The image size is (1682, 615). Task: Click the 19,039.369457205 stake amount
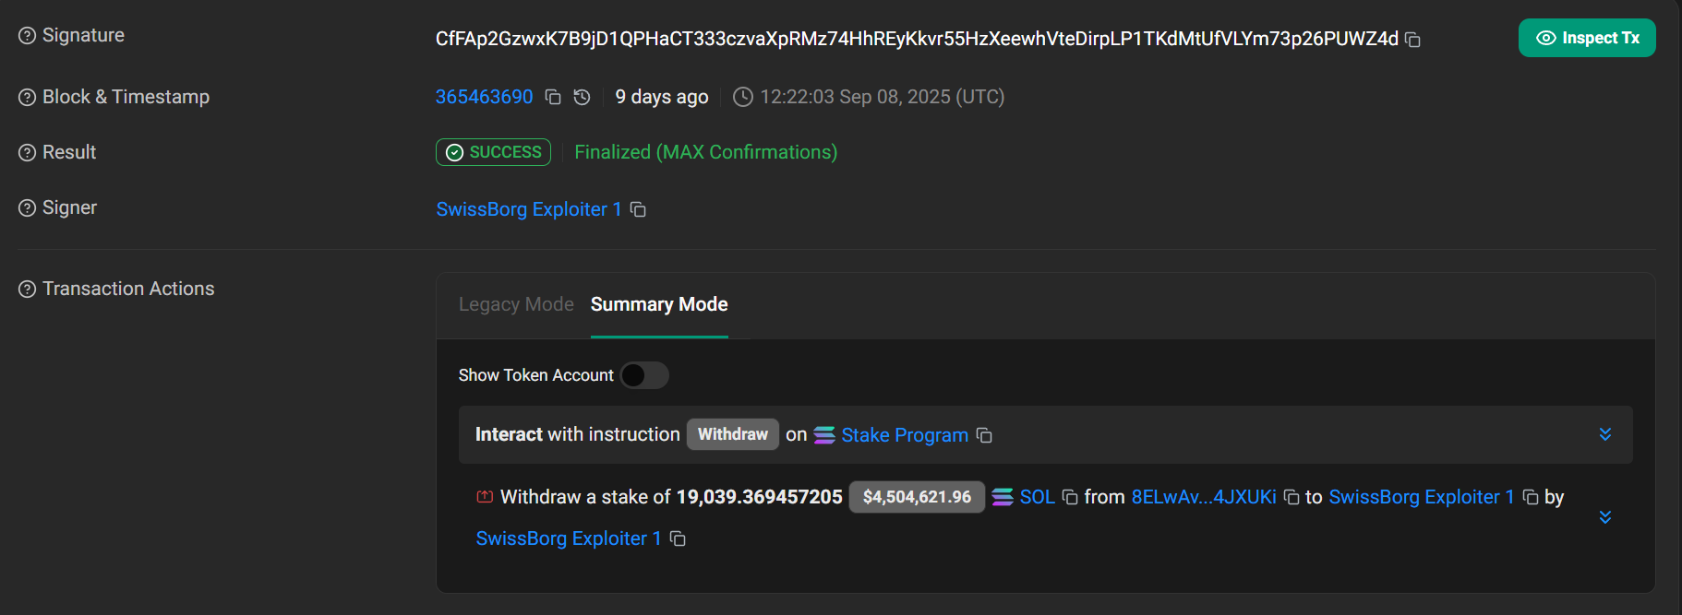pos(759,497)
